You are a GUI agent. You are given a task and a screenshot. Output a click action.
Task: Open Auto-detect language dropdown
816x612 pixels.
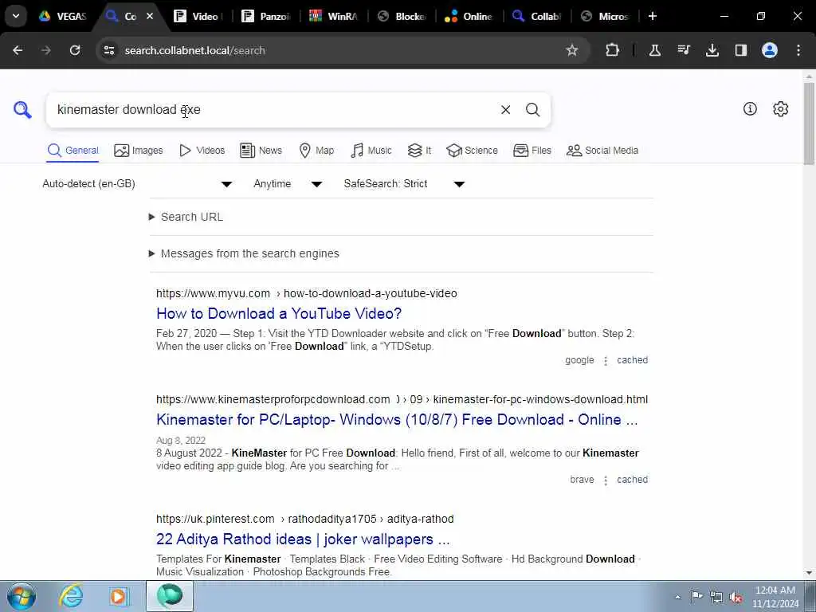[137, 184]
